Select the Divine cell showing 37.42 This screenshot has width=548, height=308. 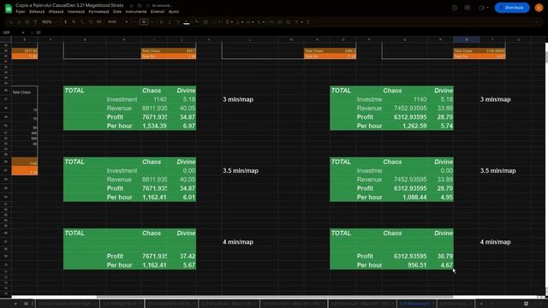(182, 256)
